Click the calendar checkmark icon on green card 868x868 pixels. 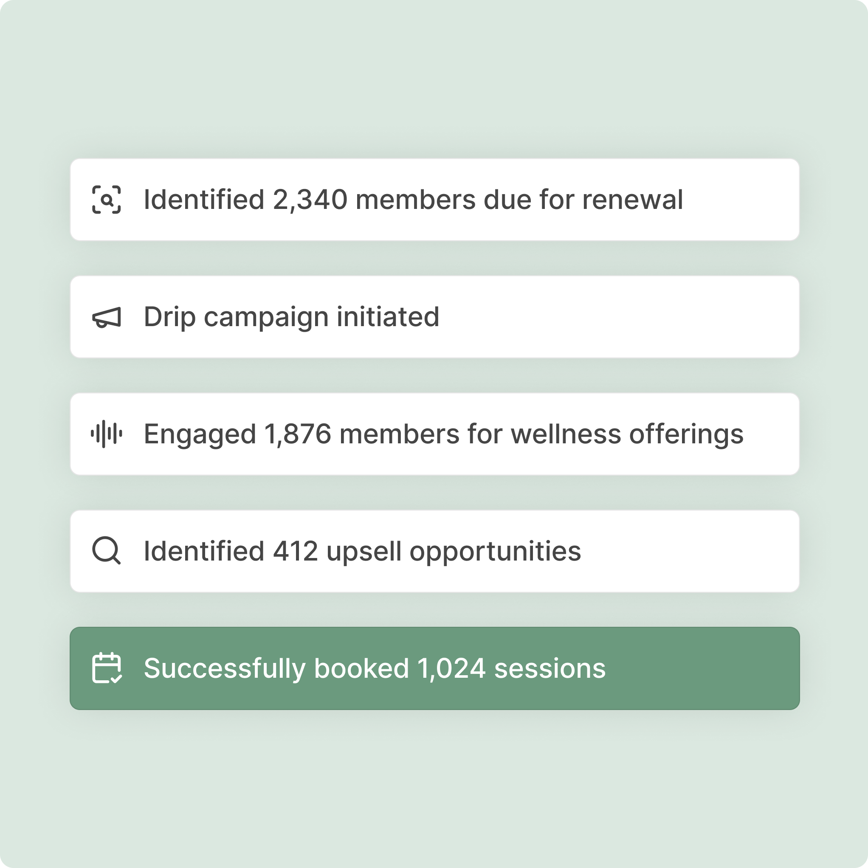coord(107,668)
